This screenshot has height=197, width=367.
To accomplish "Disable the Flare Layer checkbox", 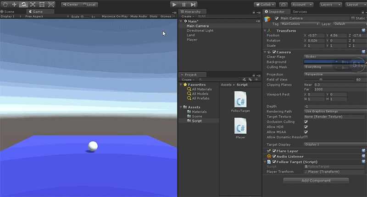I will pyautogui.click(x=274, y=151).
